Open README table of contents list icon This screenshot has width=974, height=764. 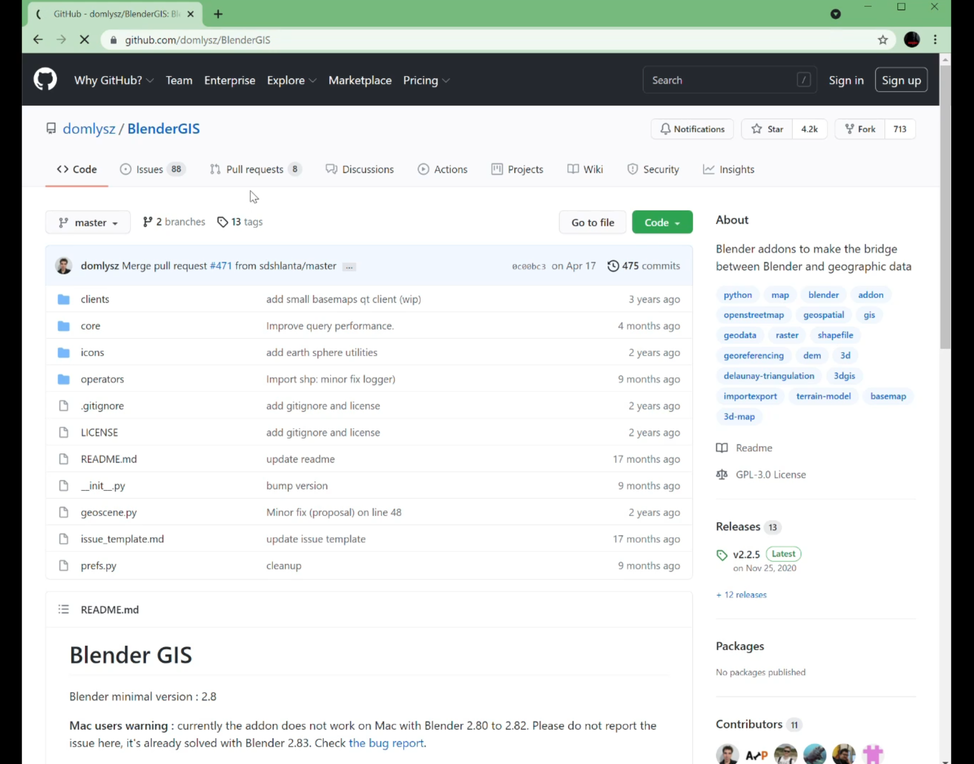pos(63,610)
